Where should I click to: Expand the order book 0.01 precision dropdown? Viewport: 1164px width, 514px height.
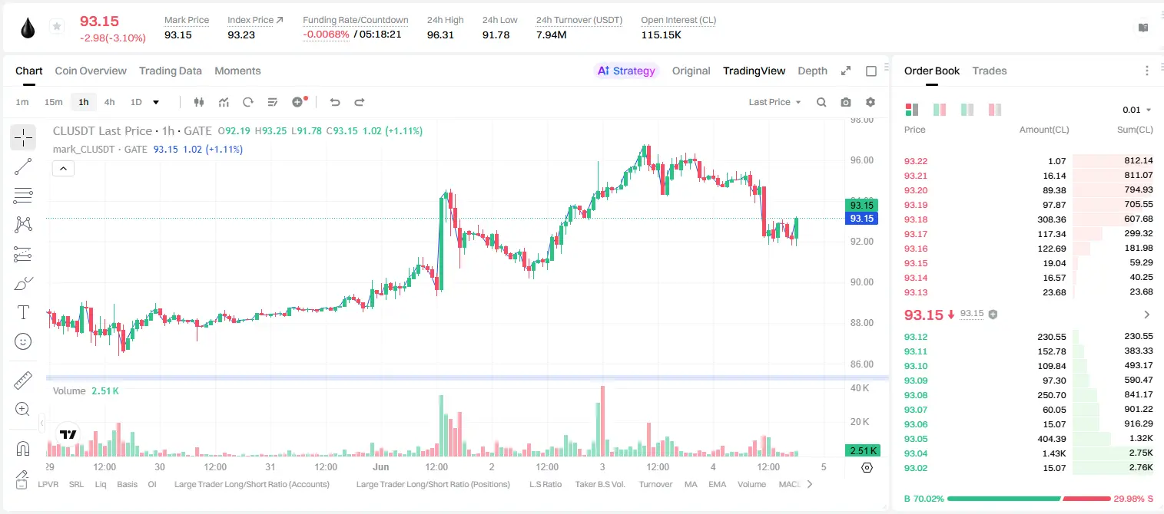pyautogui.click(x=1137, y=110)
